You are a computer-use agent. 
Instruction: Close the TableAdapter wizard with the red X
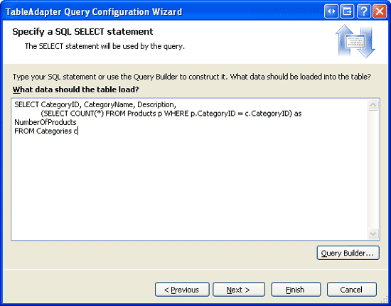coord(380,11)
